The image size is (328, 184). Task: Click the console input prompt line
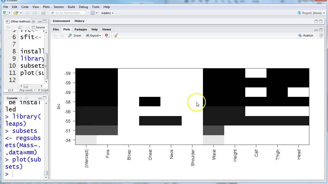(24, 174)
